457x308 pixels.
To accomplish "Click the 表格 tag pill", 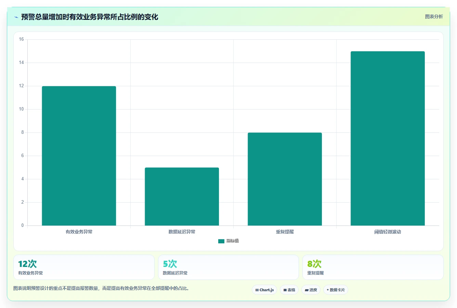I will pos(289,290).
